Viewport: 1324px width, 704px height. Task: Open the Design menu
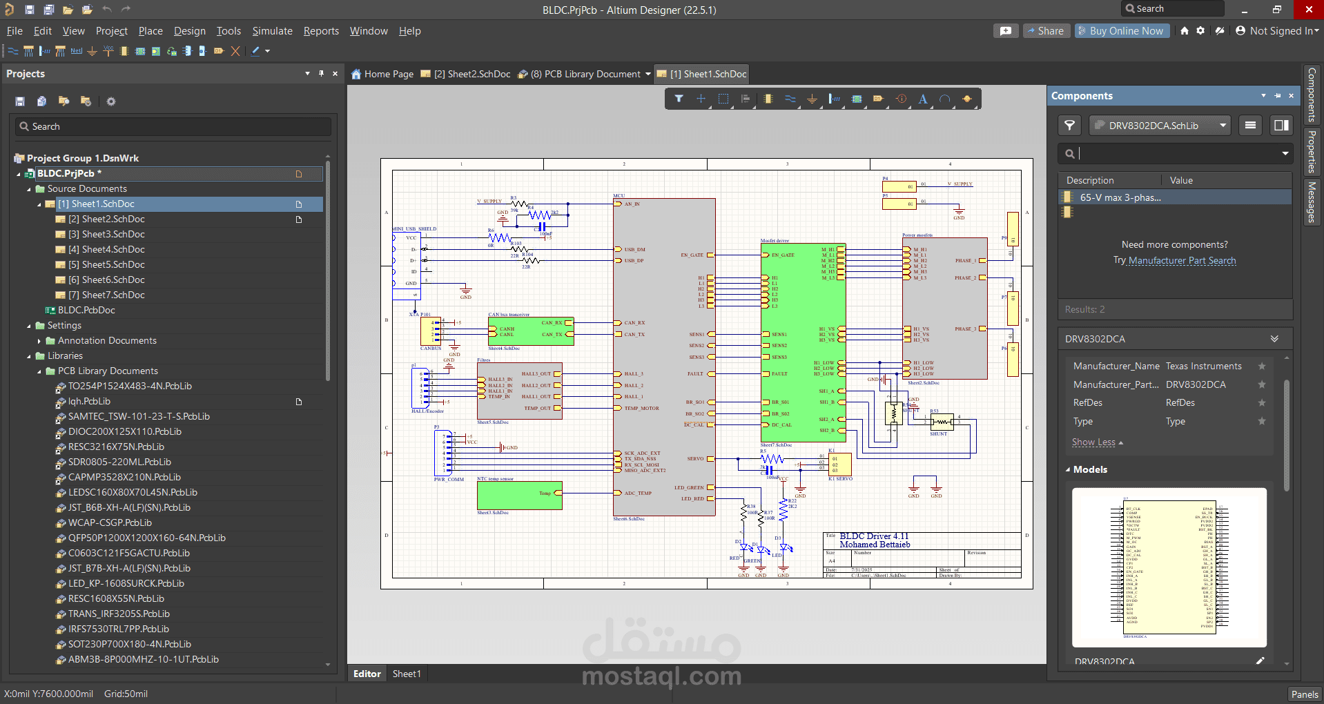pos(189,31)
